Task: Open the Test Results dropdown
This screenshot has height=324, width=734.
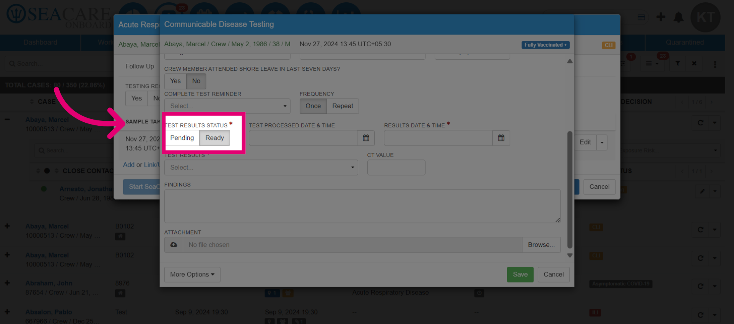Action: pyautogui.click(x=261, y=167)
